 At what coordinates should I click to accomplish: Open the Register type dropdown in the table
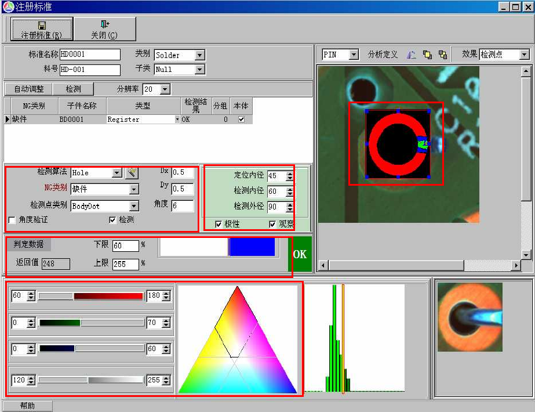[x=177, y=119]
